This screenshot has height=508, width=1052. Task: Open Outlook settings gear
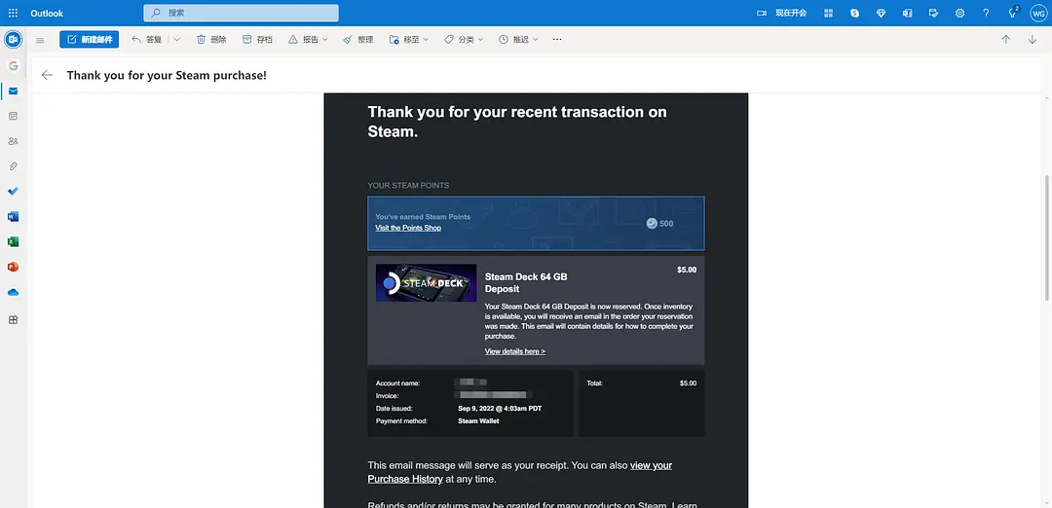(x=959, y=13)
